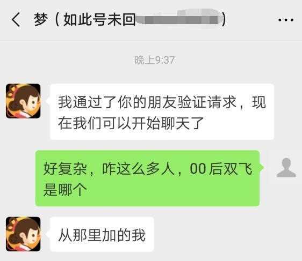Click the text 好复杂，咋这么多人
Image resolution: width=302 pixels, height=261 pixels.
[109, 169]
